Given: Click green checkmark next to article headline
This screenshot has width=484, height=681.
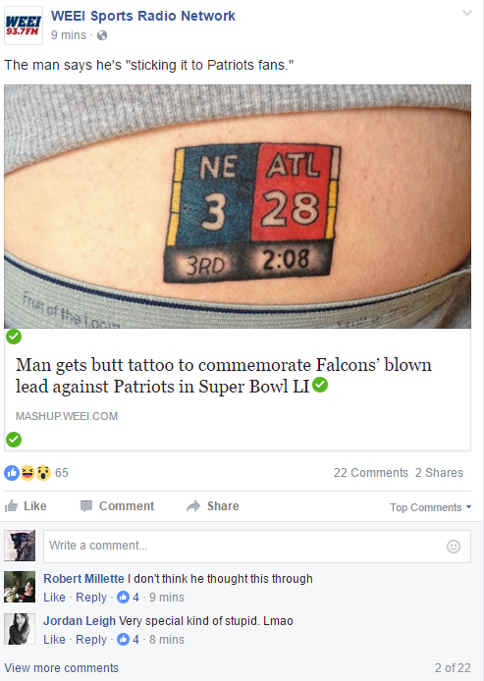Looking at the screenshot, I should [x=320, y=385].
